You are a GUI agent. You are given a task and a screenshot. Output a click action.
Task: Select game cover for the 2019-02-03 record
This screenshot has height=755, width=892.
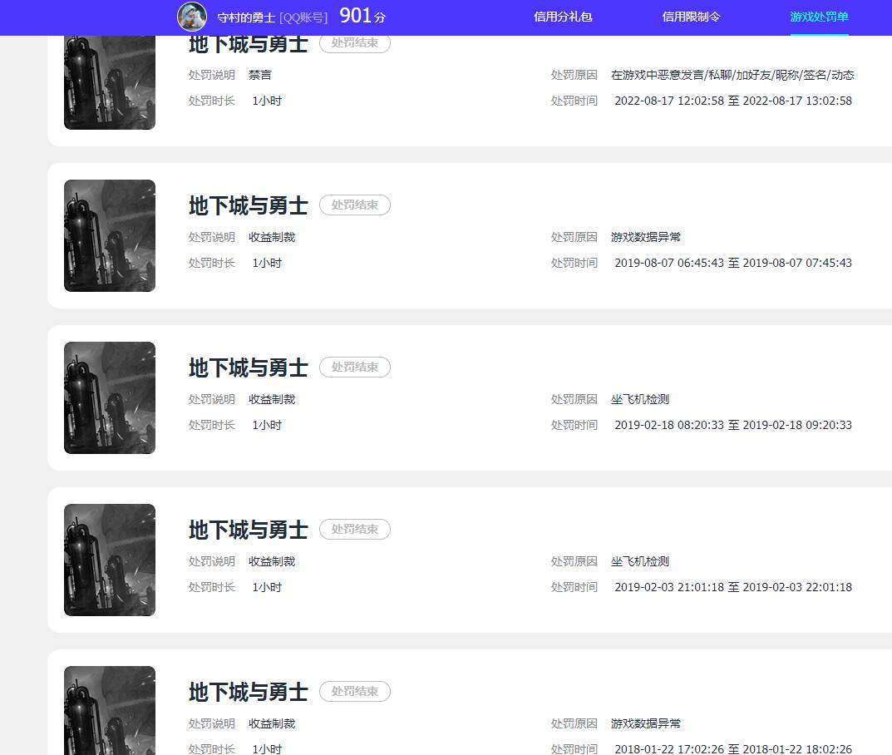(x=110, y=560)
